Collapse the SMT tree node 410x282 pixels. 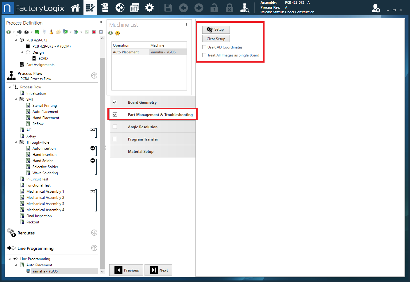[16, 99]
